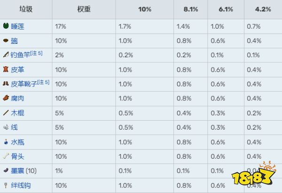Click the water bottle icon
Viewport: 282px width, 193px height.
click(x=6, y=142)
